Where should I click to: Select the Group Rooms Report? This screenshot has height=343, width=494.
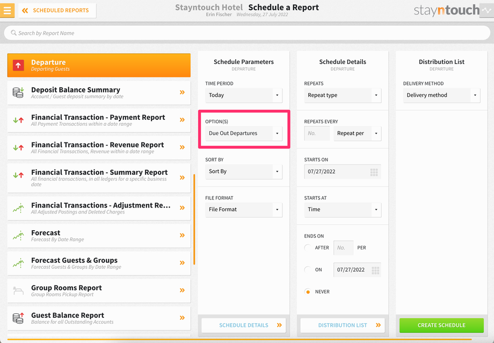99,290
